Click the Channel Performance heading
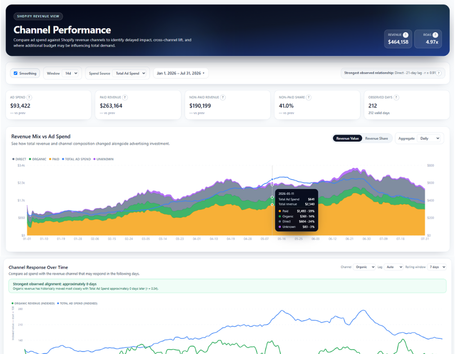This screenshot has width=455, height=354. point(62,30)
